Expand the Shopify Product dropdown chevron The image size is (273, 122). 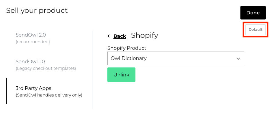(238, 58)
